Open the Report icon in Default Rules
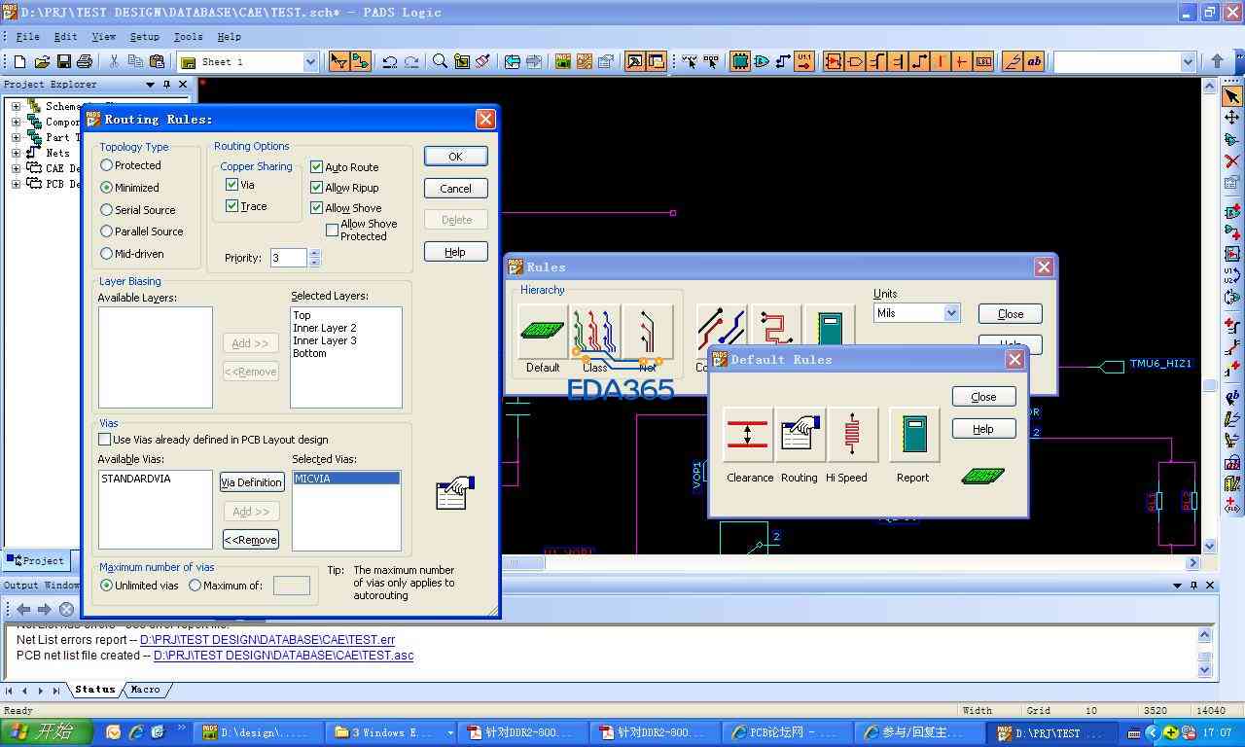This screenshot has width=1245, height=747. [913, 434]
